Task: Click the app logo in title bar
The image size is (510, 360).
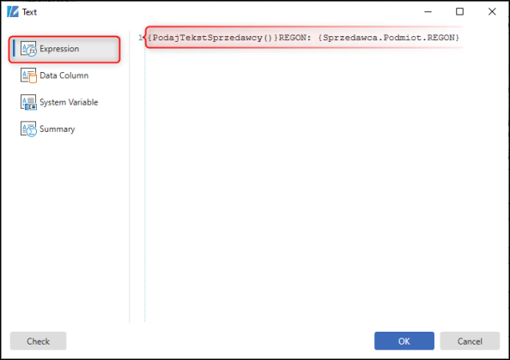Action: (x=13, y=12)
